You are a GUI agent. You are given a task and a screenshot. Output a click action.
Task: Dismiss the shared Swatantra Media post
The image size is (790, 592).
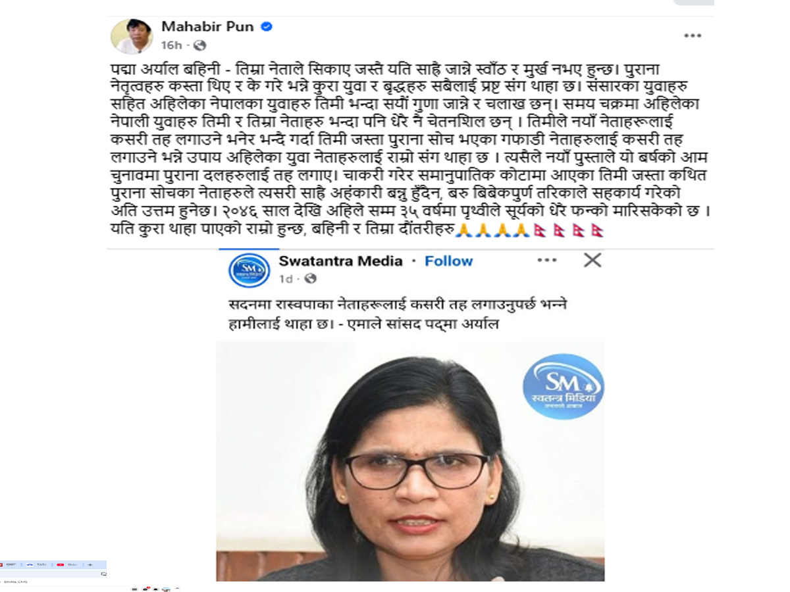pos(592,260)
